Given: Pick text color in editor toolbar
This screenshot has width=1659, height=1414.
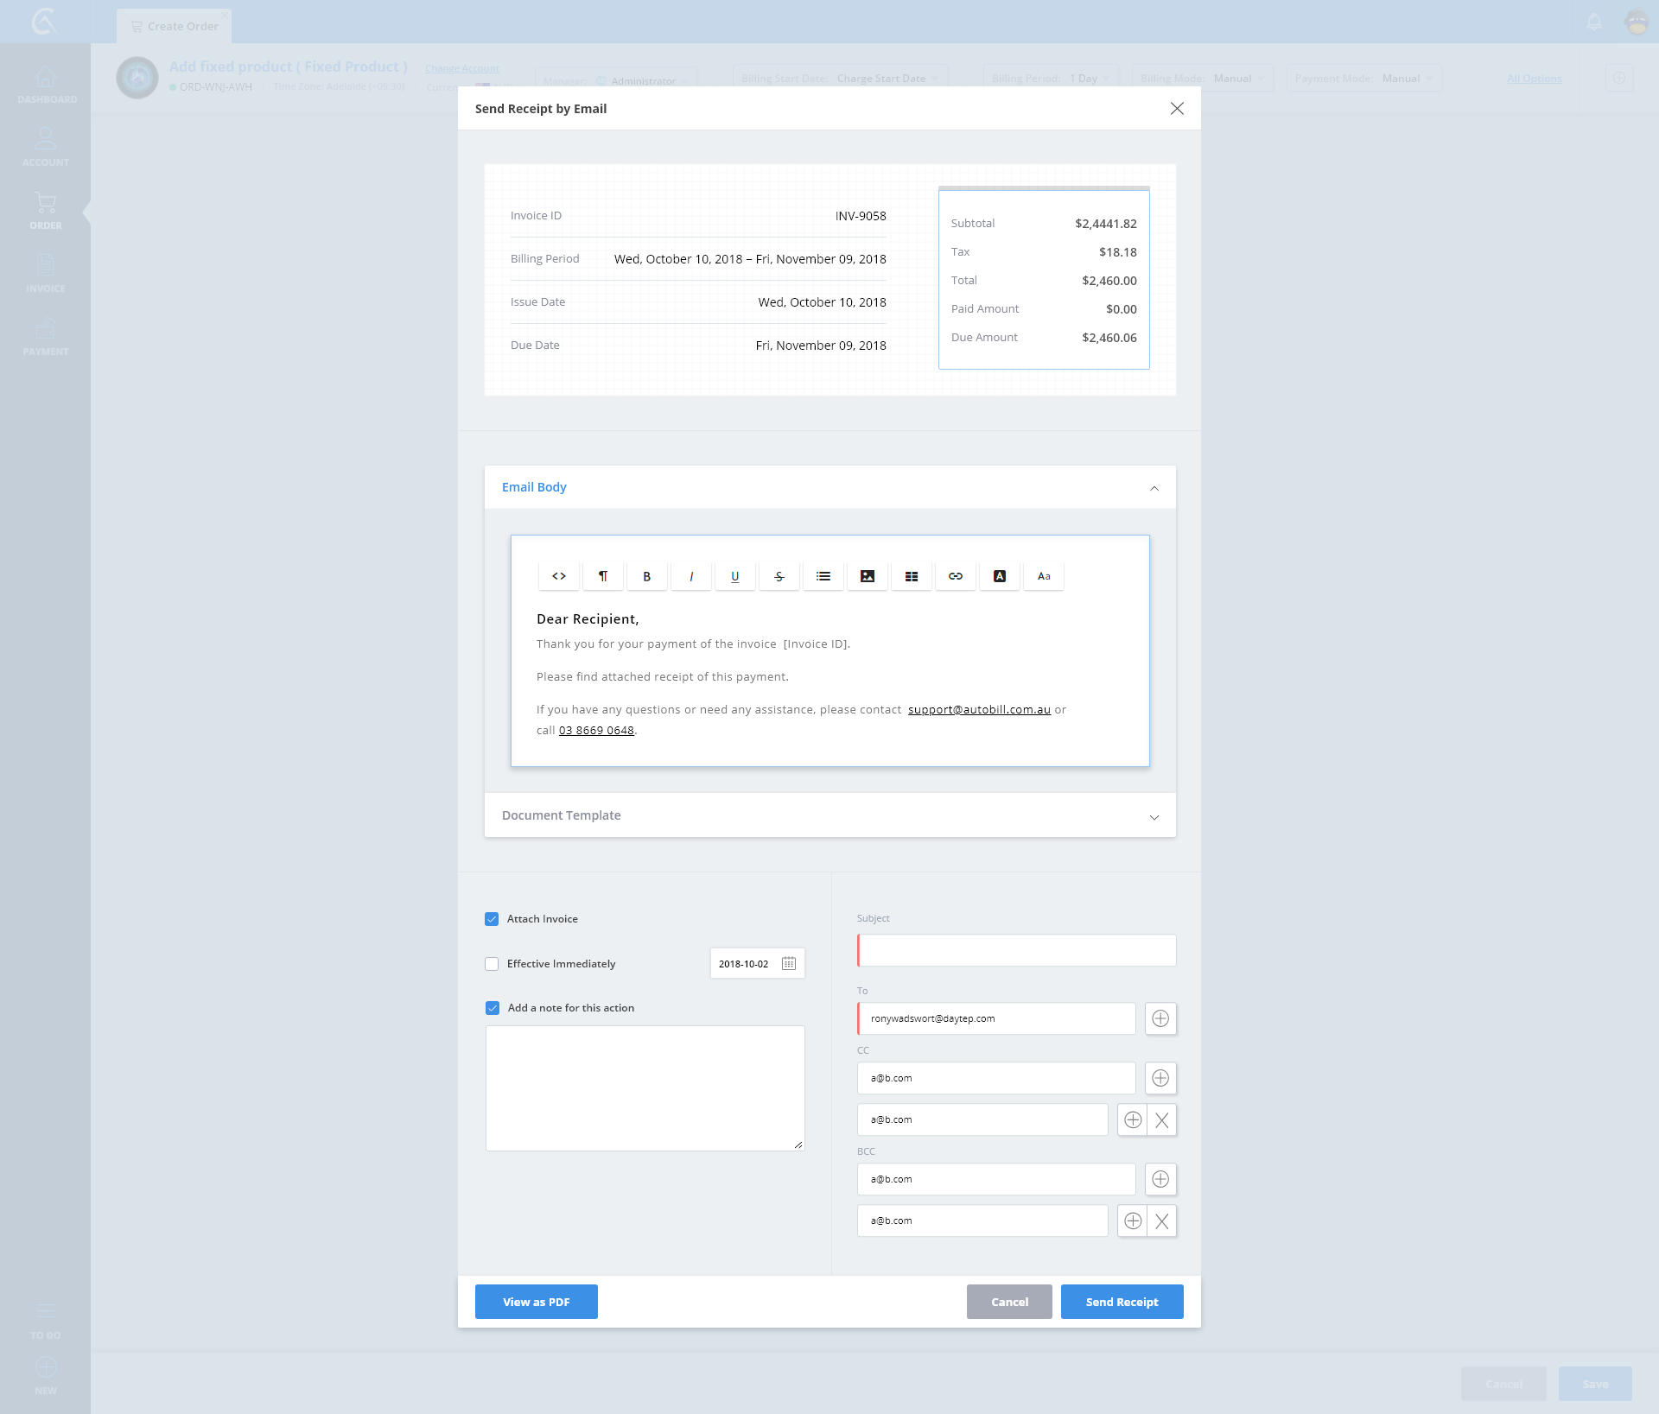Looking at the screenshot, I should tap(999, 576).
